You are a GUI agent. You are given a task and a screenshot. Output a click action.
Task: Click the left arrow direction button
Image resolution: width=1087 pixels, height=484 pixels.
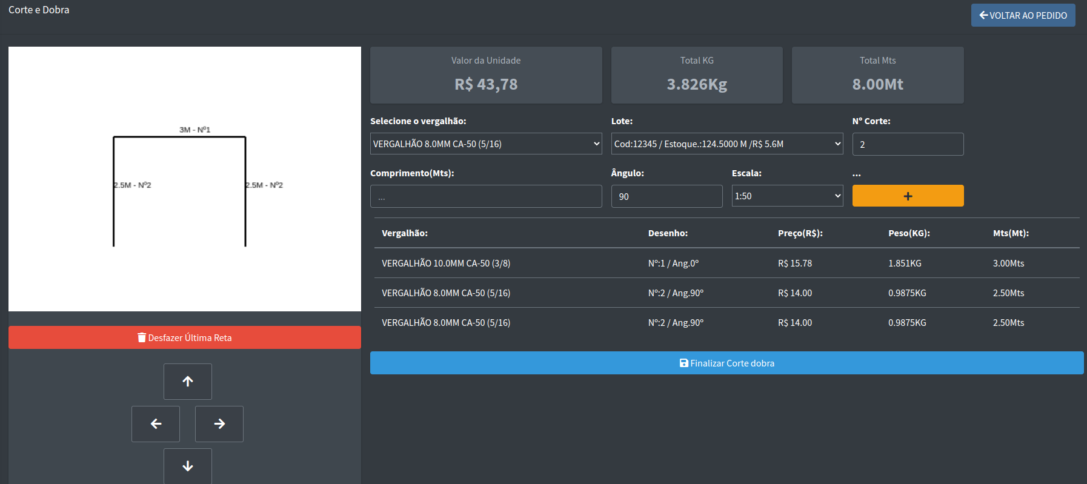click(x=156, y=424)
